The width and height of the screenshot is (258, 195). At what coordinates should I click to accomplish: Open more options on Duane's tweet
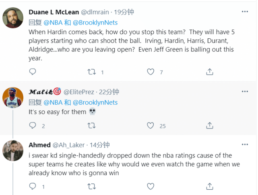click(x=245, y=12)
